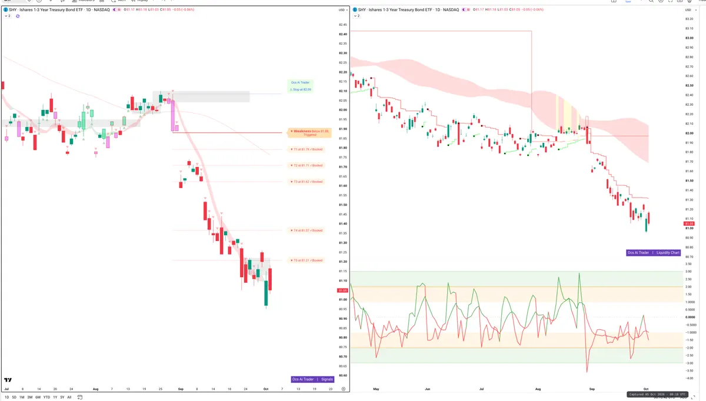Click the symbol info icon on the Signals chart
The image size is (706, 401).
pyautogui.click(x=5, y=10)
